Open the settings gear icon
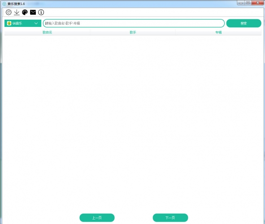 9,13
